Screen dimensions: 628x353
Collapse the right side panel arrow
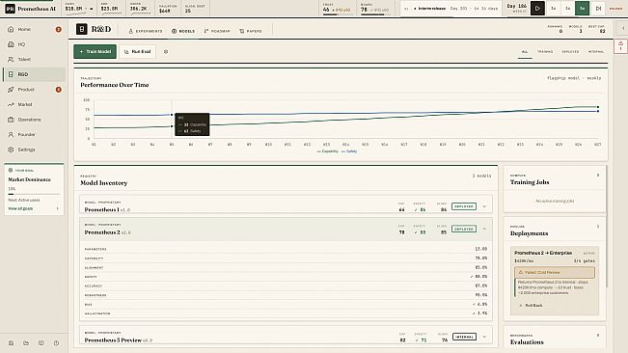coord(623,28)
